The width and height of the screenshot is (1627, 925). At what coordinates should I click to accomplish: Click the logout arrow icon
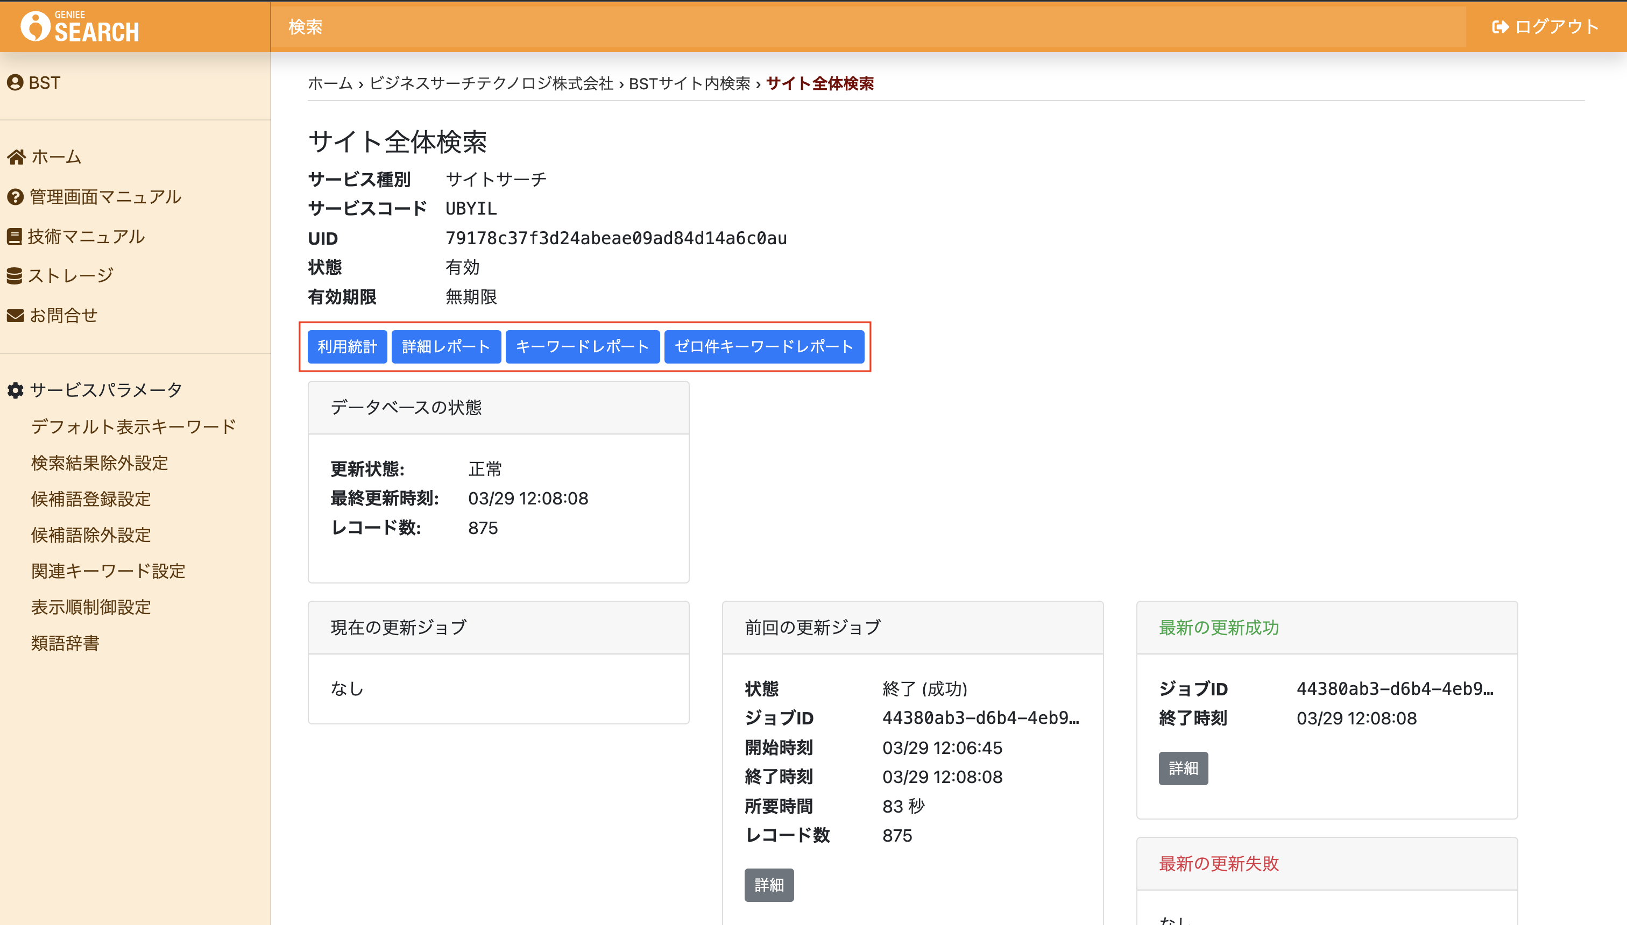[x=1500, y=27]
